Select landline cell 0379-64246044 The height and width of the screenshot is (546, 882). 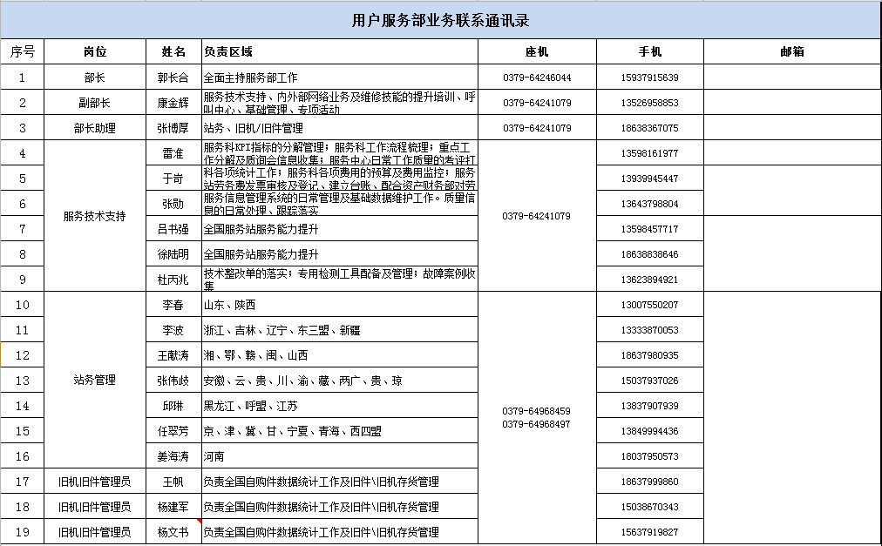pyautogui.click(x=537, y=78)
